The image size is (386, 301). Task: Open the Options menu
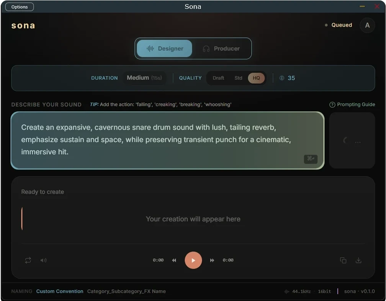pyautogui.click(x=20, y=7)
